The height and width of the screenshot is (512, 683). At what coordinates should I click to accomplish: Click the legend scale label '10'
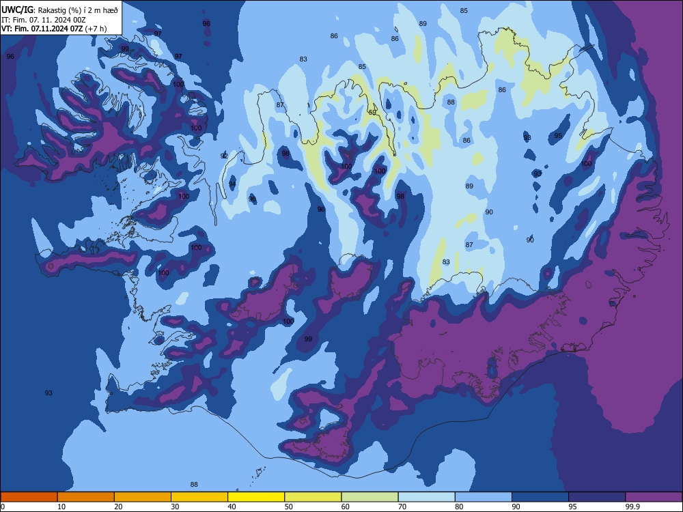[61, 507]
